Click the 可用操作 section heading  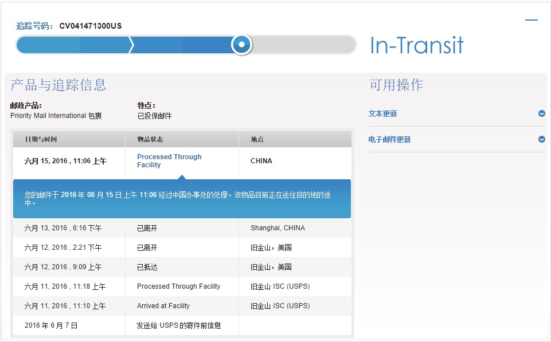[396, 85]
